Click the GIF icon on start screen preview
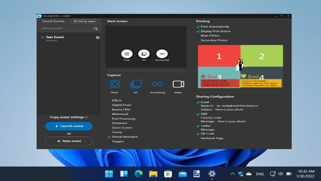Viewport: 321px width, 181px height. (144, 54)
